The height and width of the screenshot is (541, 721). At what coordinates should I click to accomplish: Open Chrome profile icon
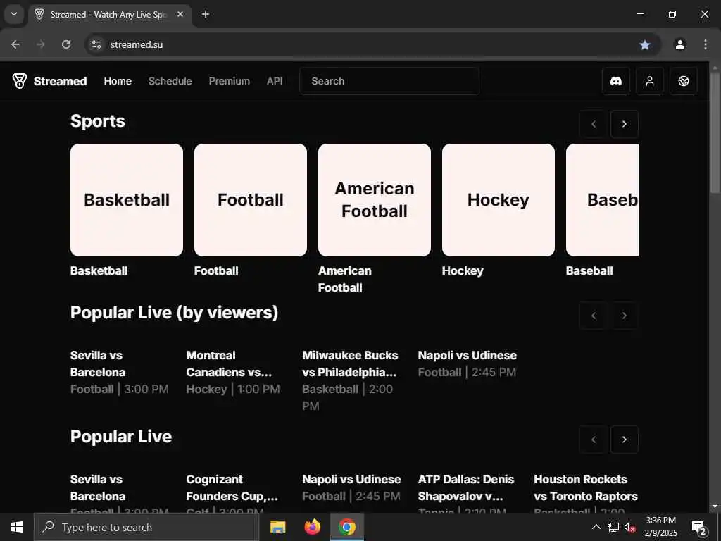679,44
